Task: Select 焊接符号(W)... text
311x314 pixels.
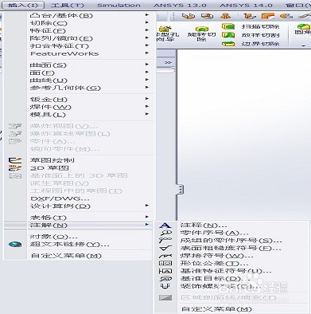Action: coord(217,256)
